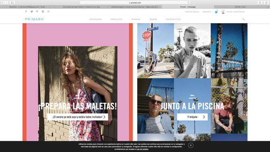Switch to the EDITAR | Fotor tab
Viewport: 270px width, 152px height.
240,7
